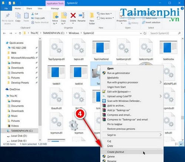Choose Scan with Windows Defender
Viewport: 185px width, 162px height.
coord(132,101)
